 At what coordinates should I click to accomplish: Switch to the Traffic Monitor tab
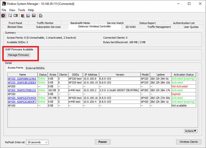tap(45, 23)
